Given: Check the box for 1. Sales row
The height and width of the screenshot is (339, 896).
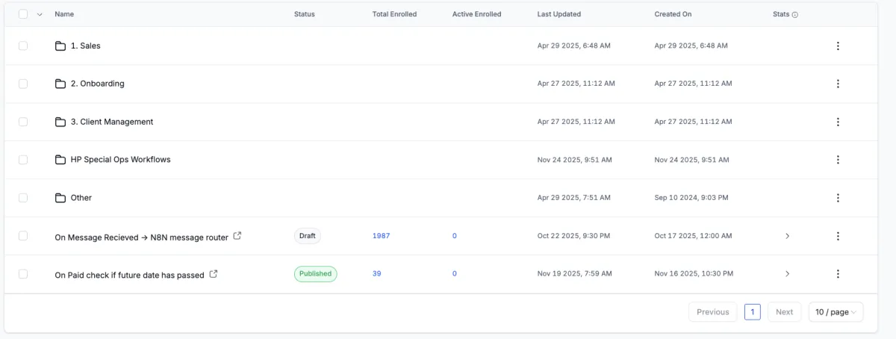Looking at the screenshot, I should [x=23, y=46].
